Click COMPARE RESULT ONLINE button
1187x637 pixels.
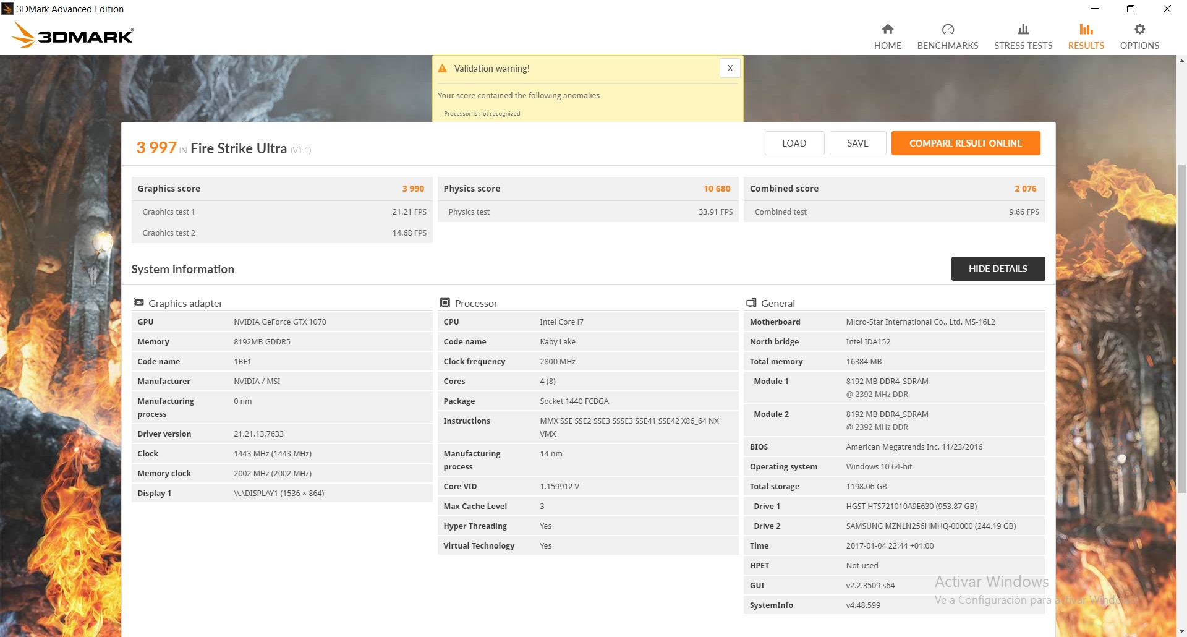point(965,143)
